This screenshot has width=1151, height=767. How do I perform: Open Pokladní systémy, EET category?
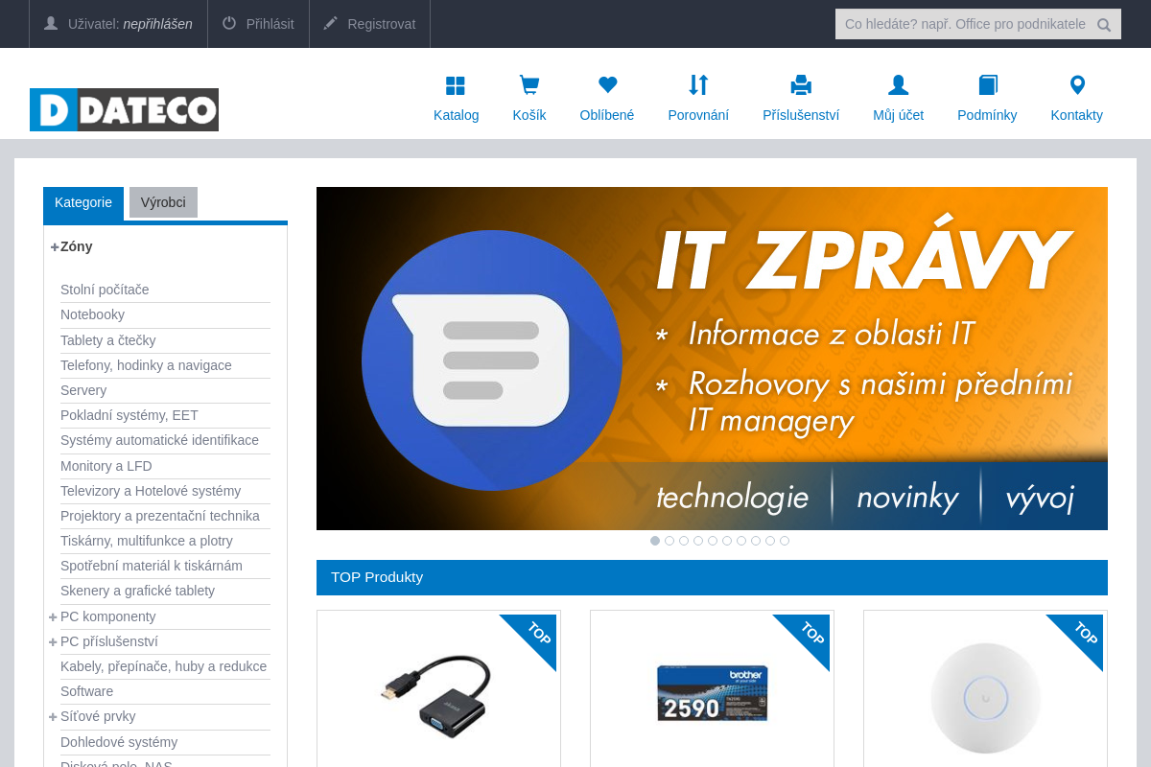tap(129, 415)
